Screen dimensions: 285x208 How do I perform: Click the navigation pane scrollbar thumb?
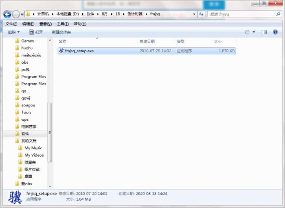tap(50, 133)
